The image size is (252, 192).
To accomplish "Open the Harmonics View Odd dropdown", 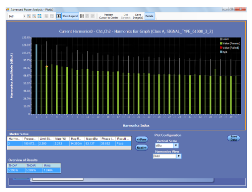I will (178, 156).
